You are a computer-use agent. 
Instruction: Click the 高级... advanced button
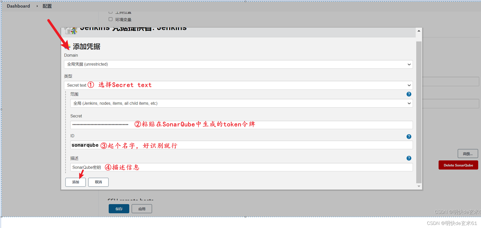point(468,154)
